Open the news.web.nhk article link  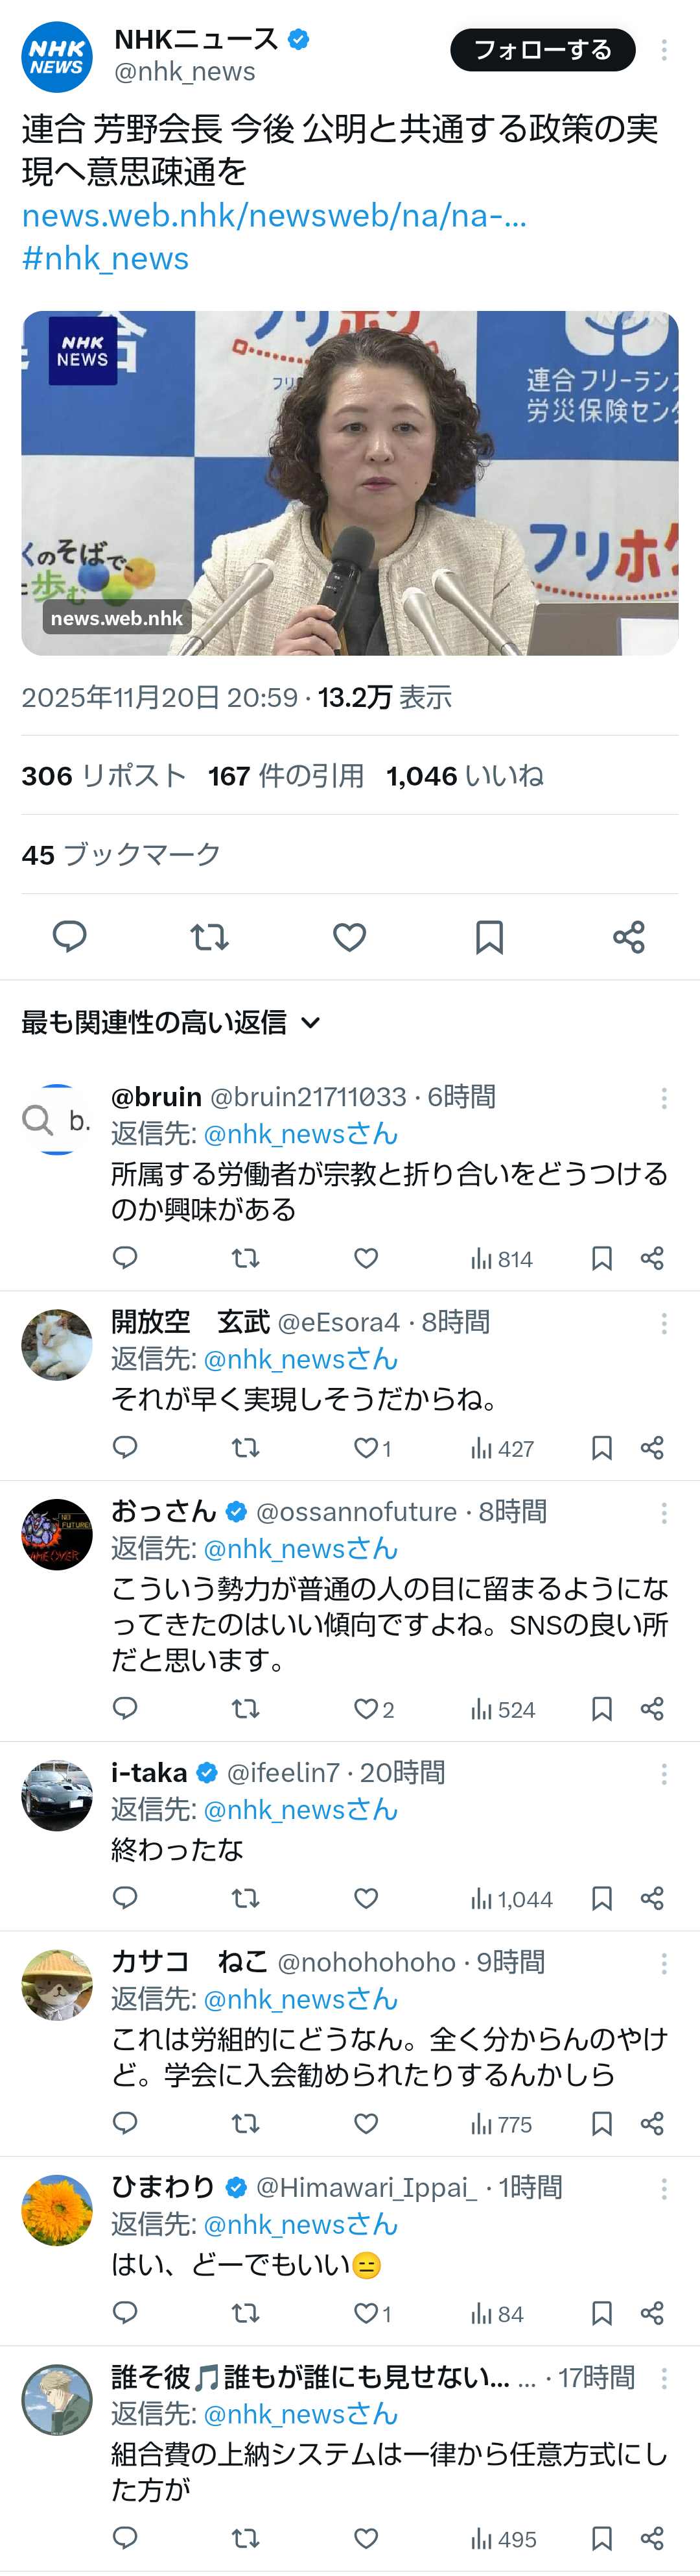click(x=274, y=215)
